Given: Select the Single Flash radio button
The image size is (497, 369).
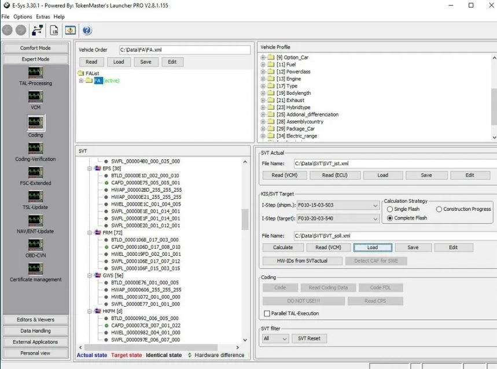Looking at the screenshot, I should click(390, 210).
